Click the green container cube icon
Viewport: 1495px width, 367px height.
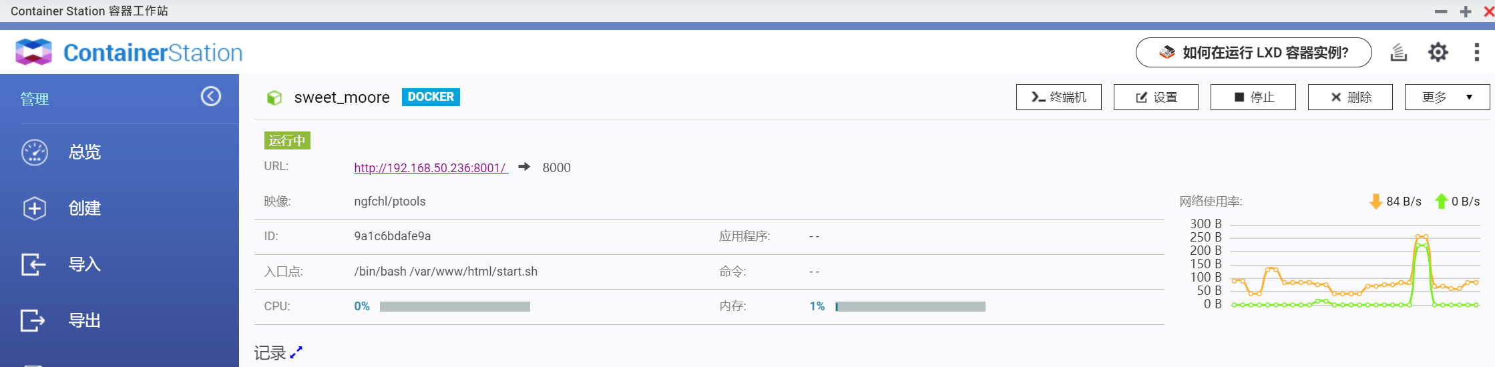[x=274, y=97]
